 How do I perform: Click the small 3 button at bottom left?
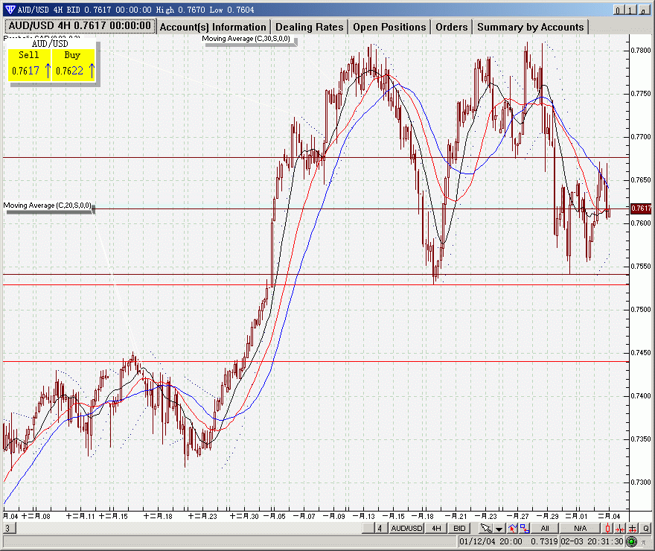[7, 528]
